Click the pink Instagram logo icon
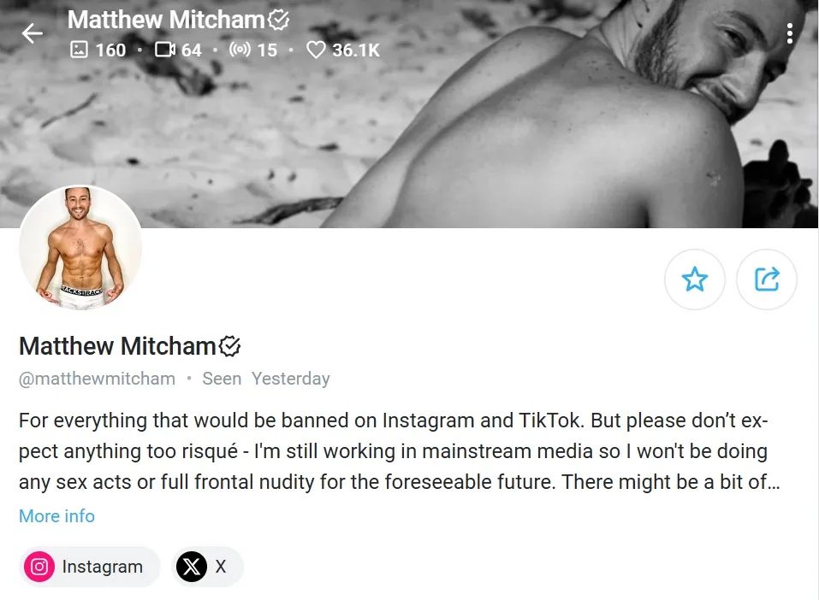819x600 pixels. click(39, 567)
